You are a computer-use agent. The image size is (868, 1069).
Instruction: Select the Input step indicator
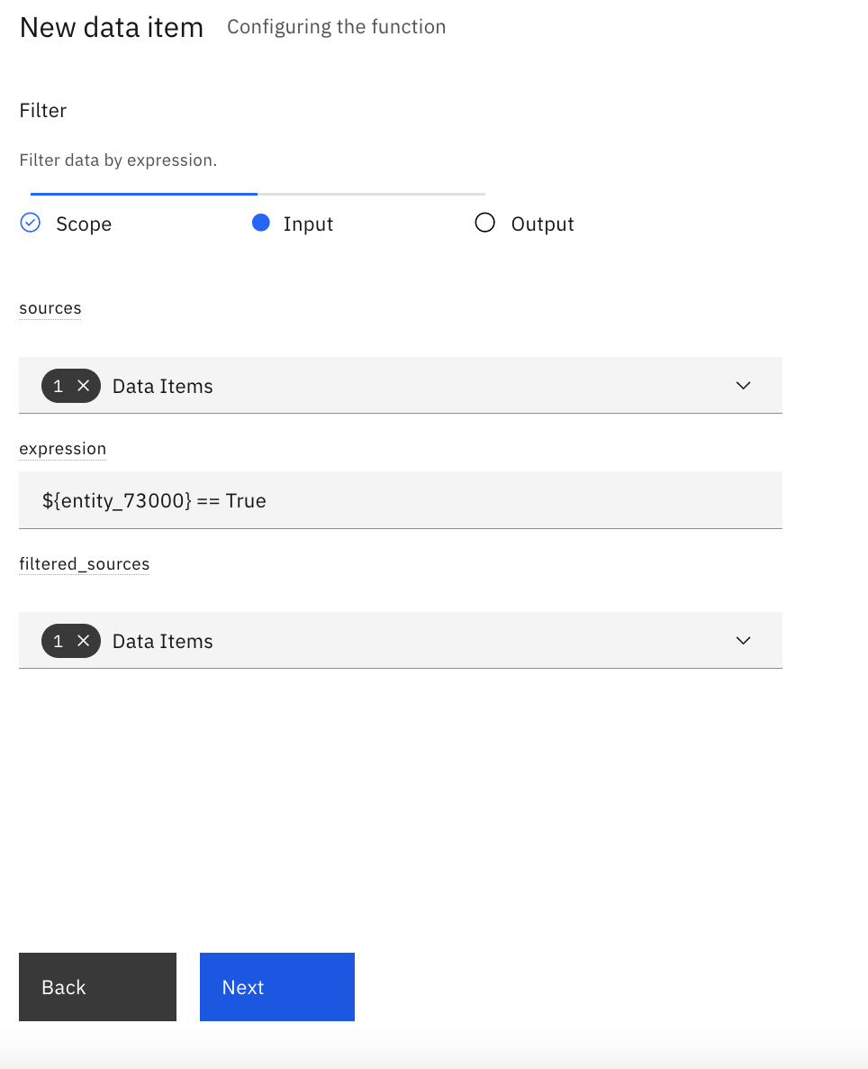tap(261, 223)
